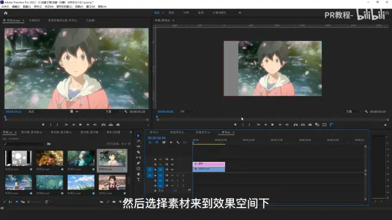The height and width of the screenshot is (220, 392).
Task: Open Program monitor playback resolution dropdown
Action: [353, 111]
